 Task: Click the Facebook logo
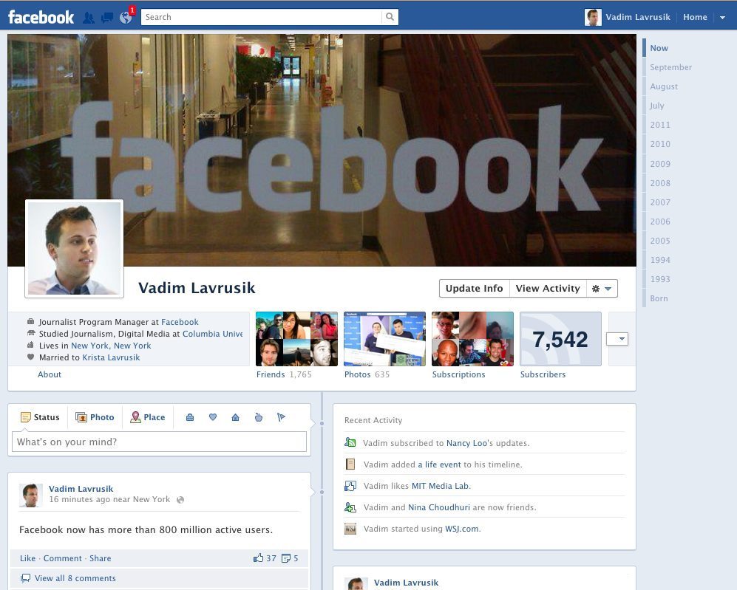[x=41, y=18]
